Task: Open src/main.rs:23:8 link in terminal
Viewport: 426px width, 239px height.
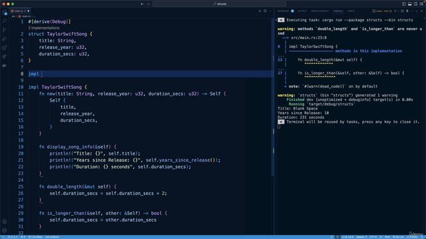Action: click(309, 38)
